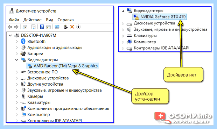
Task: Select Компоненты программного обеспечения label
Action: click(x=68, y=108)
